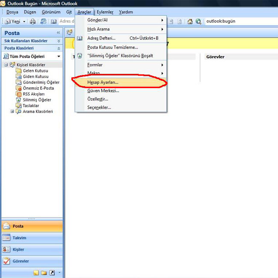
Task: Open the Formlar submenu
Action: pyautogui.click(x=121, y=65)
